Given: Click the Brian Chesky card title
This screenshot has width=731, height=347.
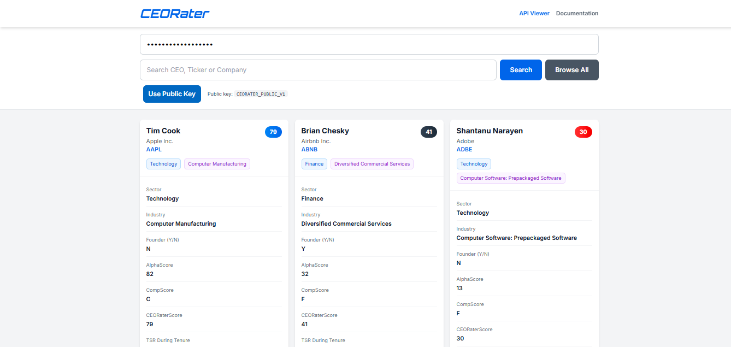Looking at the screenshot, I should 325,131.
